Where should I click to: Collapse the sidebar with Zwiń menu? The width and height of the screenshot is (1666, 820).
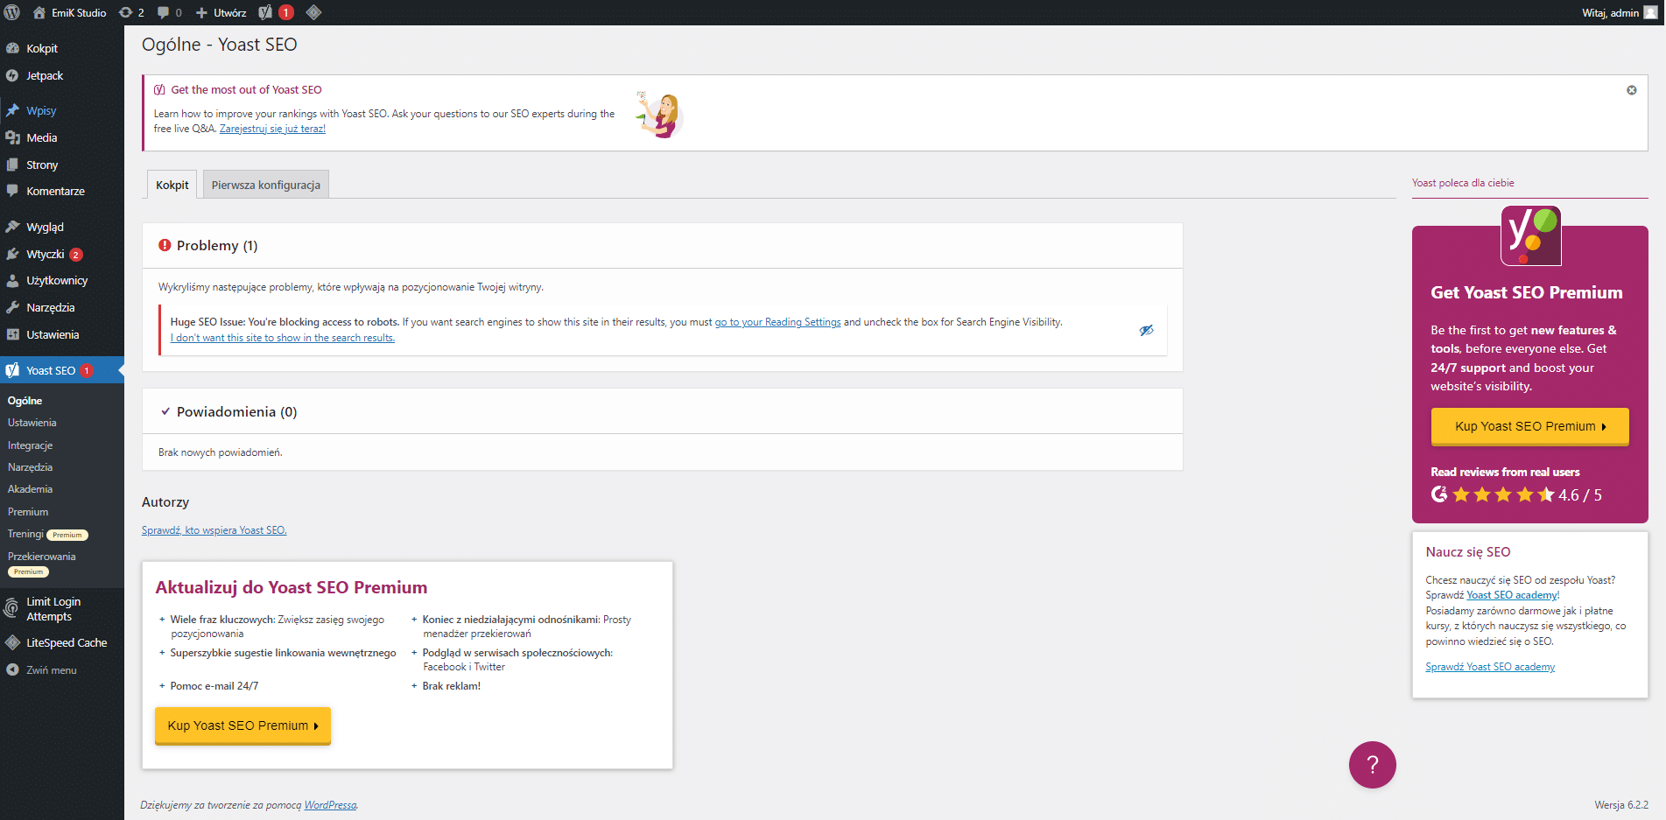point(52,670)
